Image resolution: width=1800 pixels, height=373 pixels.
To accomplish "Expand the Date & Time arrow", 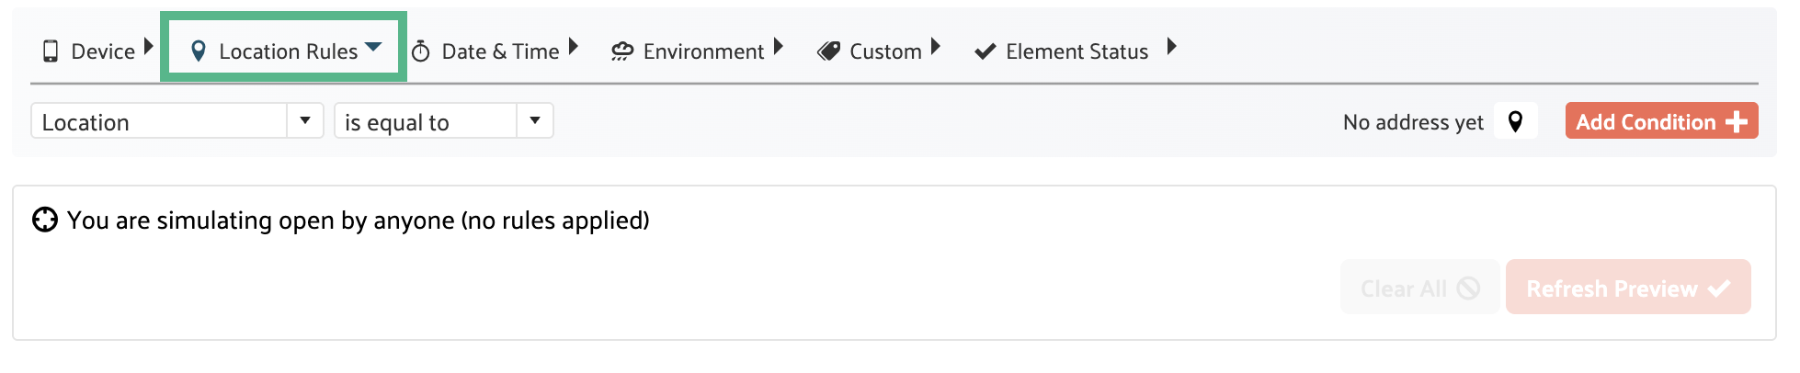I will [573, 46].
